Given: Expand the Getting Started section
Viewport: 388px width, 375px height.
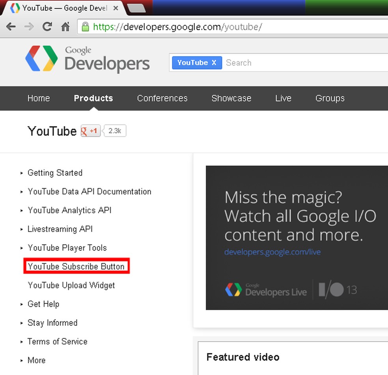Looking at the screenshot, I should [55, 173].
